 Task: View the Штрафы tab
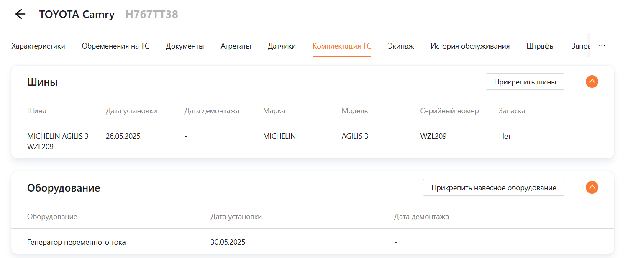pyautogui.click(x=540, y=46)
